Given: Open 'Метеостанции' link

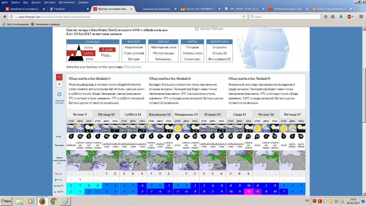Looking at the screenshot, I should click(163, 53).
